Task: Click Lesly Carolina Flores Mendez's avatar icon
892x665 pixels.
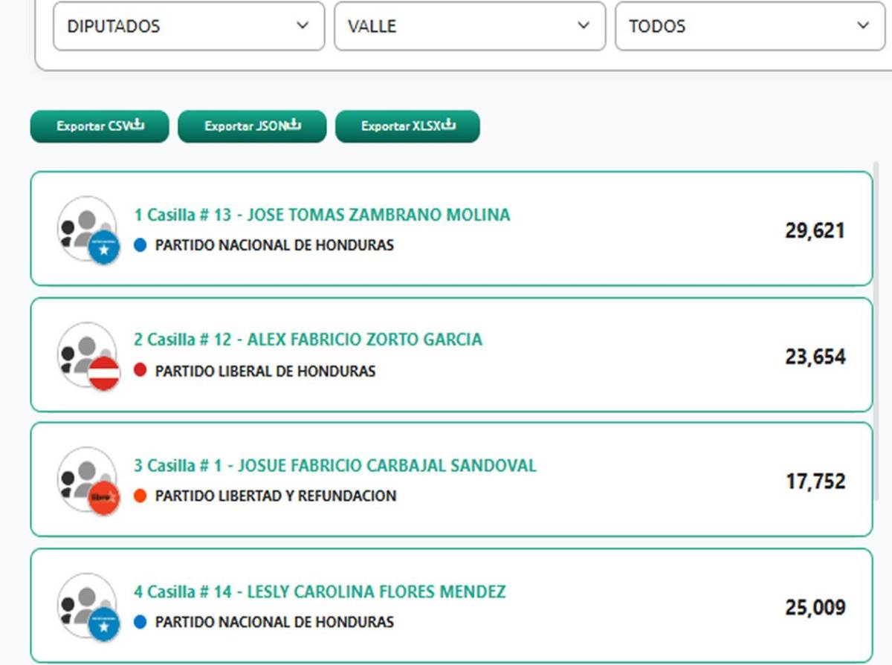Action: 87,606
